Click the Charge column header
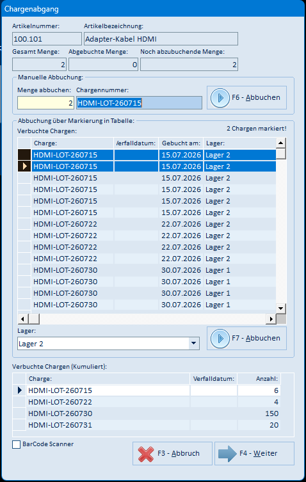 pos(72,143)
